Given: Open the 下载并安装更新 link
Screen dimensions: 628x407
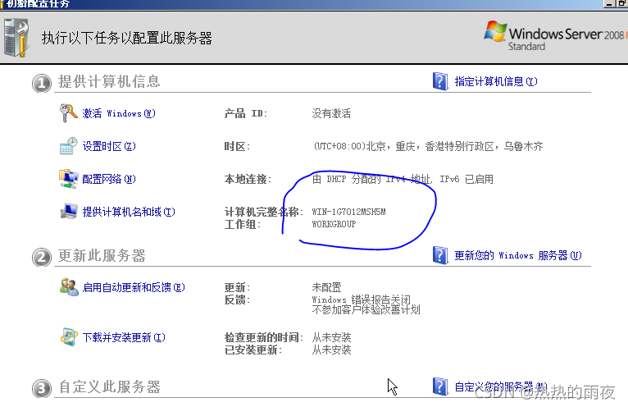Looking at the screenshot, I should tap(124, 337).
